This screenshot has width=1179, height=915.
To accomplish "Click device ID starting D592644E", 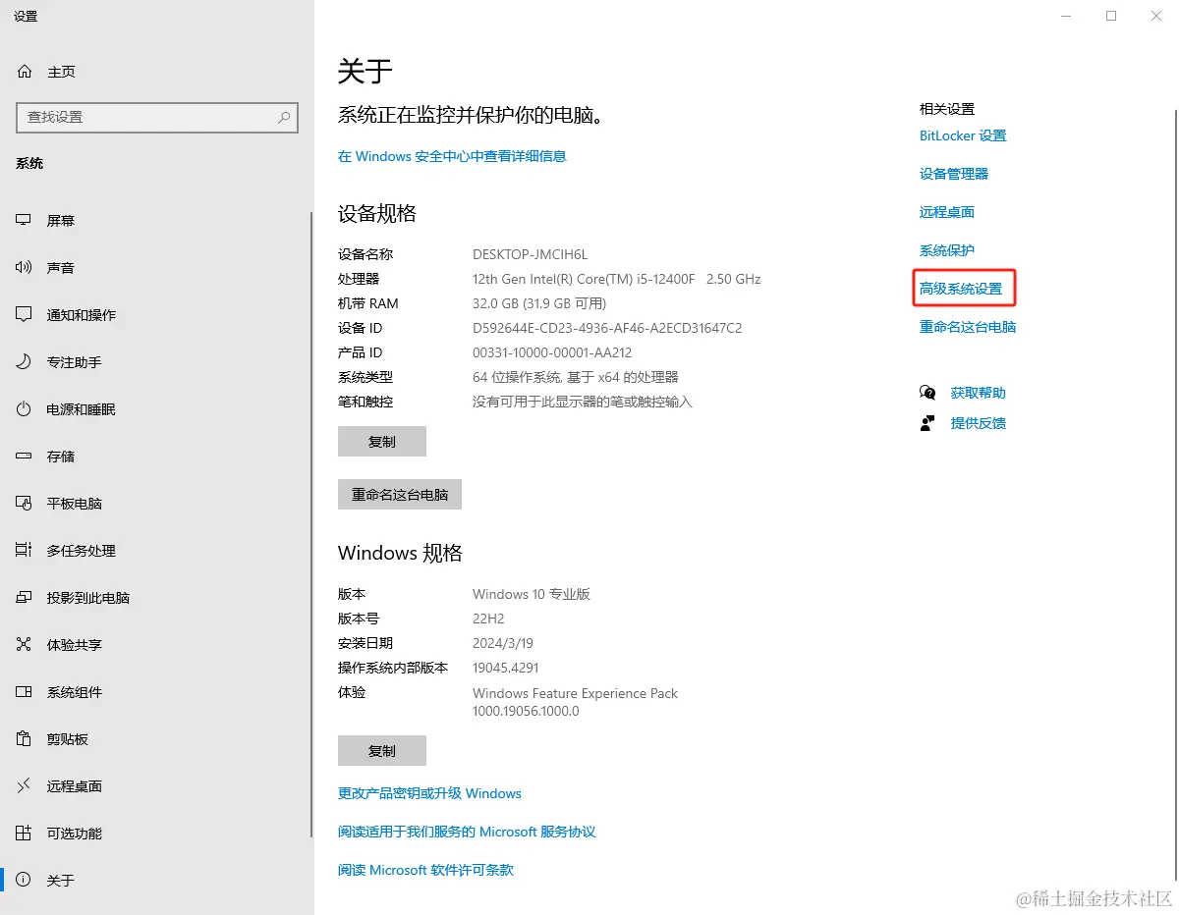I will (x=607, y=328).
